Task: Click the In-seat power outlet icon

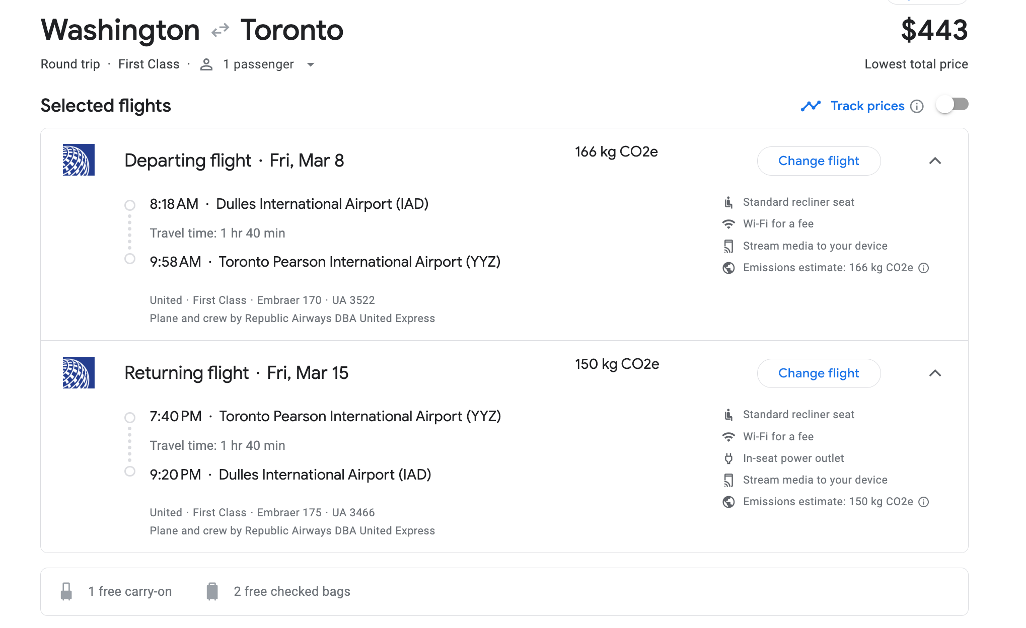Action: click(728, 458)
